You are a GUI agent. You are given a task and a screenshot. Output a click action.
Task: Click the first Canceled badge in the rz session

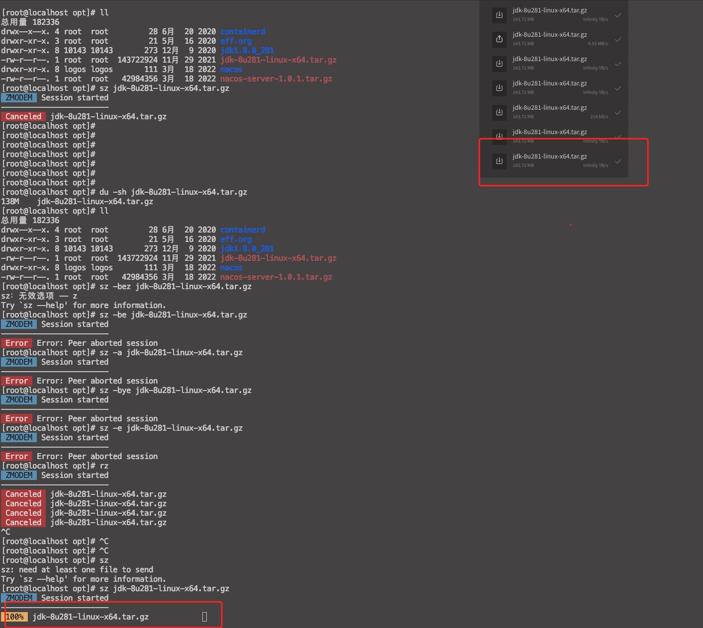(x=23, y=494)
